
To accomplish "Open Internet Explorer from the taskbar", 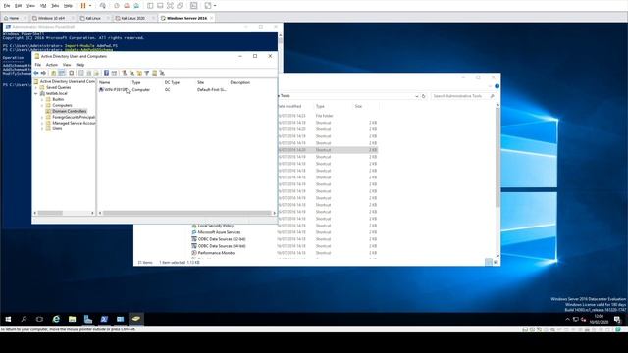I will click(x=56, y=319).
